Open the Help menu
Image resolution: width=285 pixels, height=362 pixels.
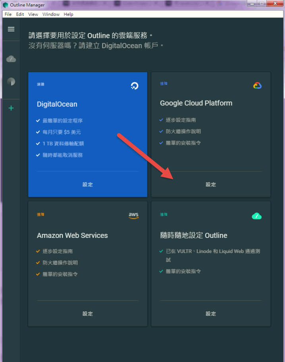(68, 14)
